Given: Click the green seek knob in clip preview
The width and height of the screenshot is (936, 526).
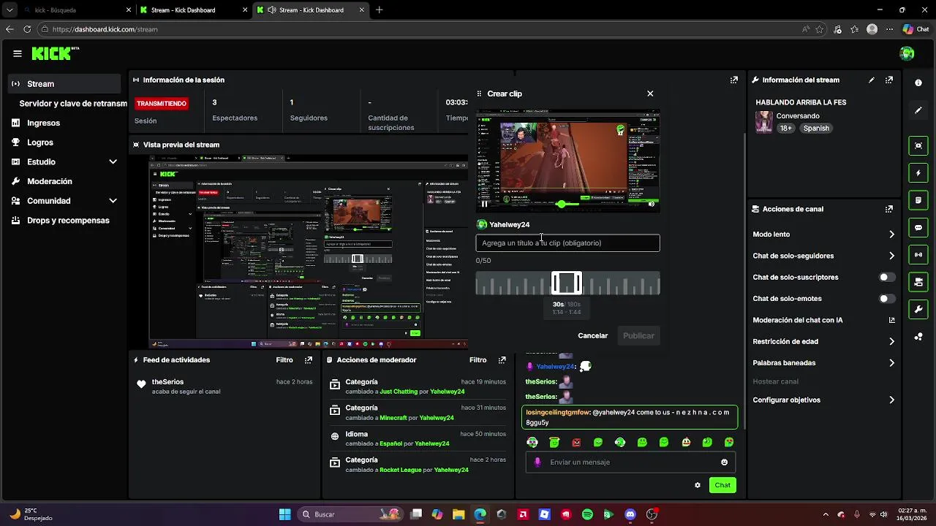Looking at the screenshot, I should pyautogui.click(x=561, y=205).
